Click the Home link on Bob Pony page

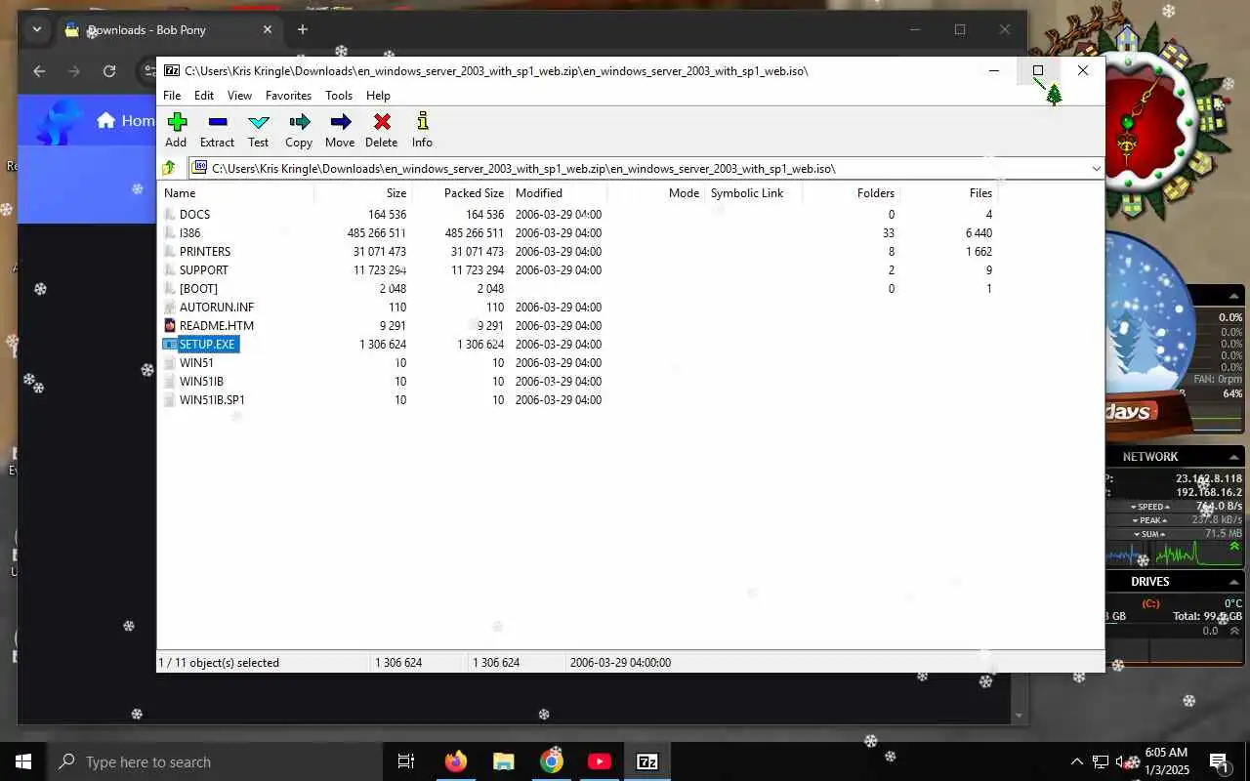point(126,120)
